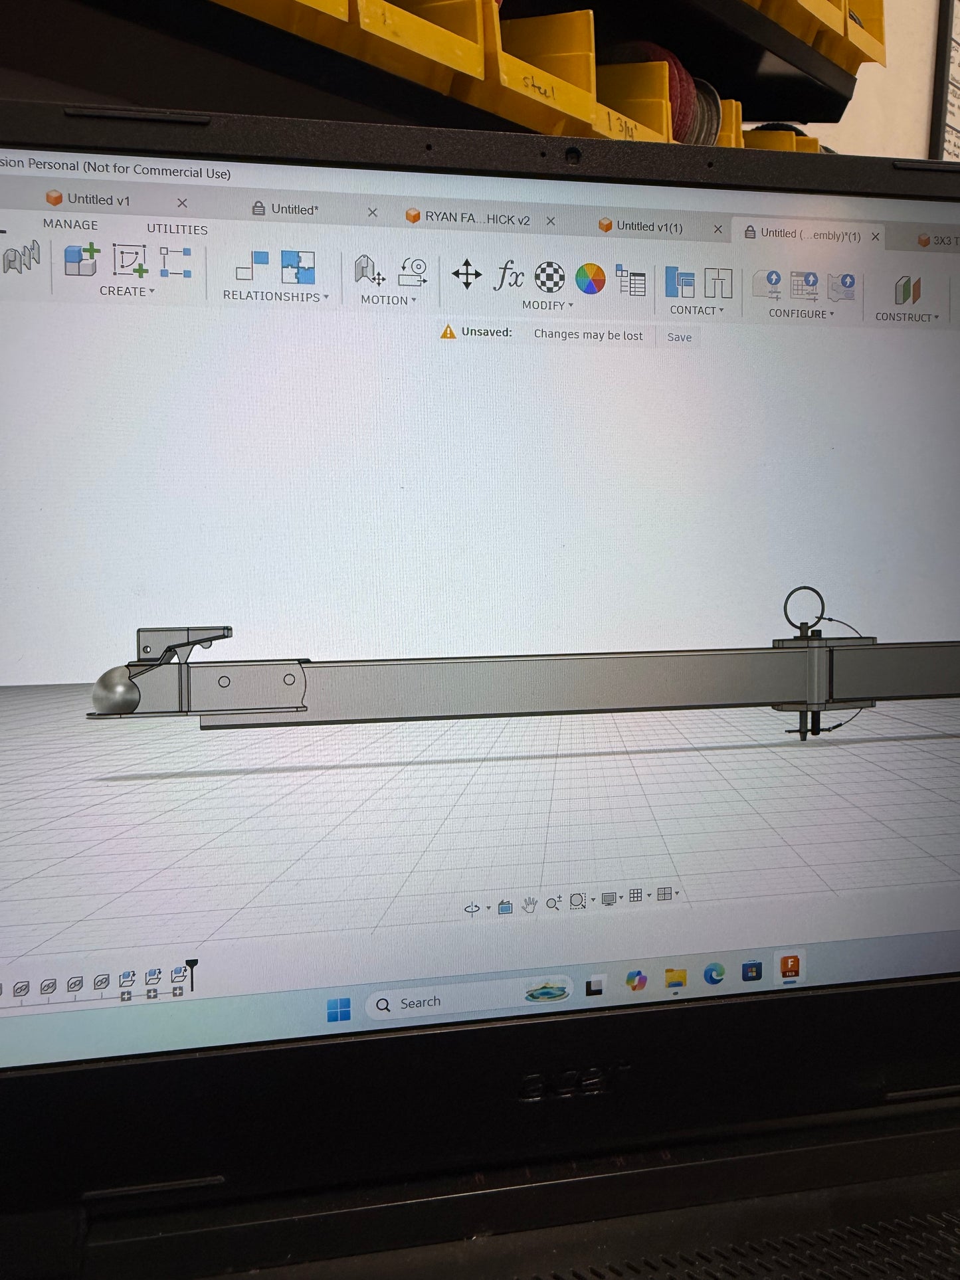
Task: Click the Windows Start button
Action: click(x=339, y=1010)
